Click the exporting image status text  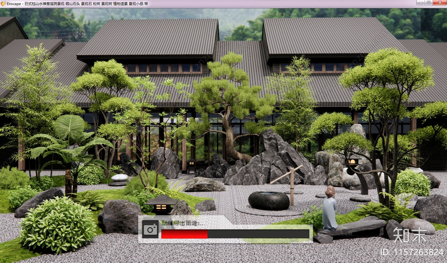coord(183,223)
